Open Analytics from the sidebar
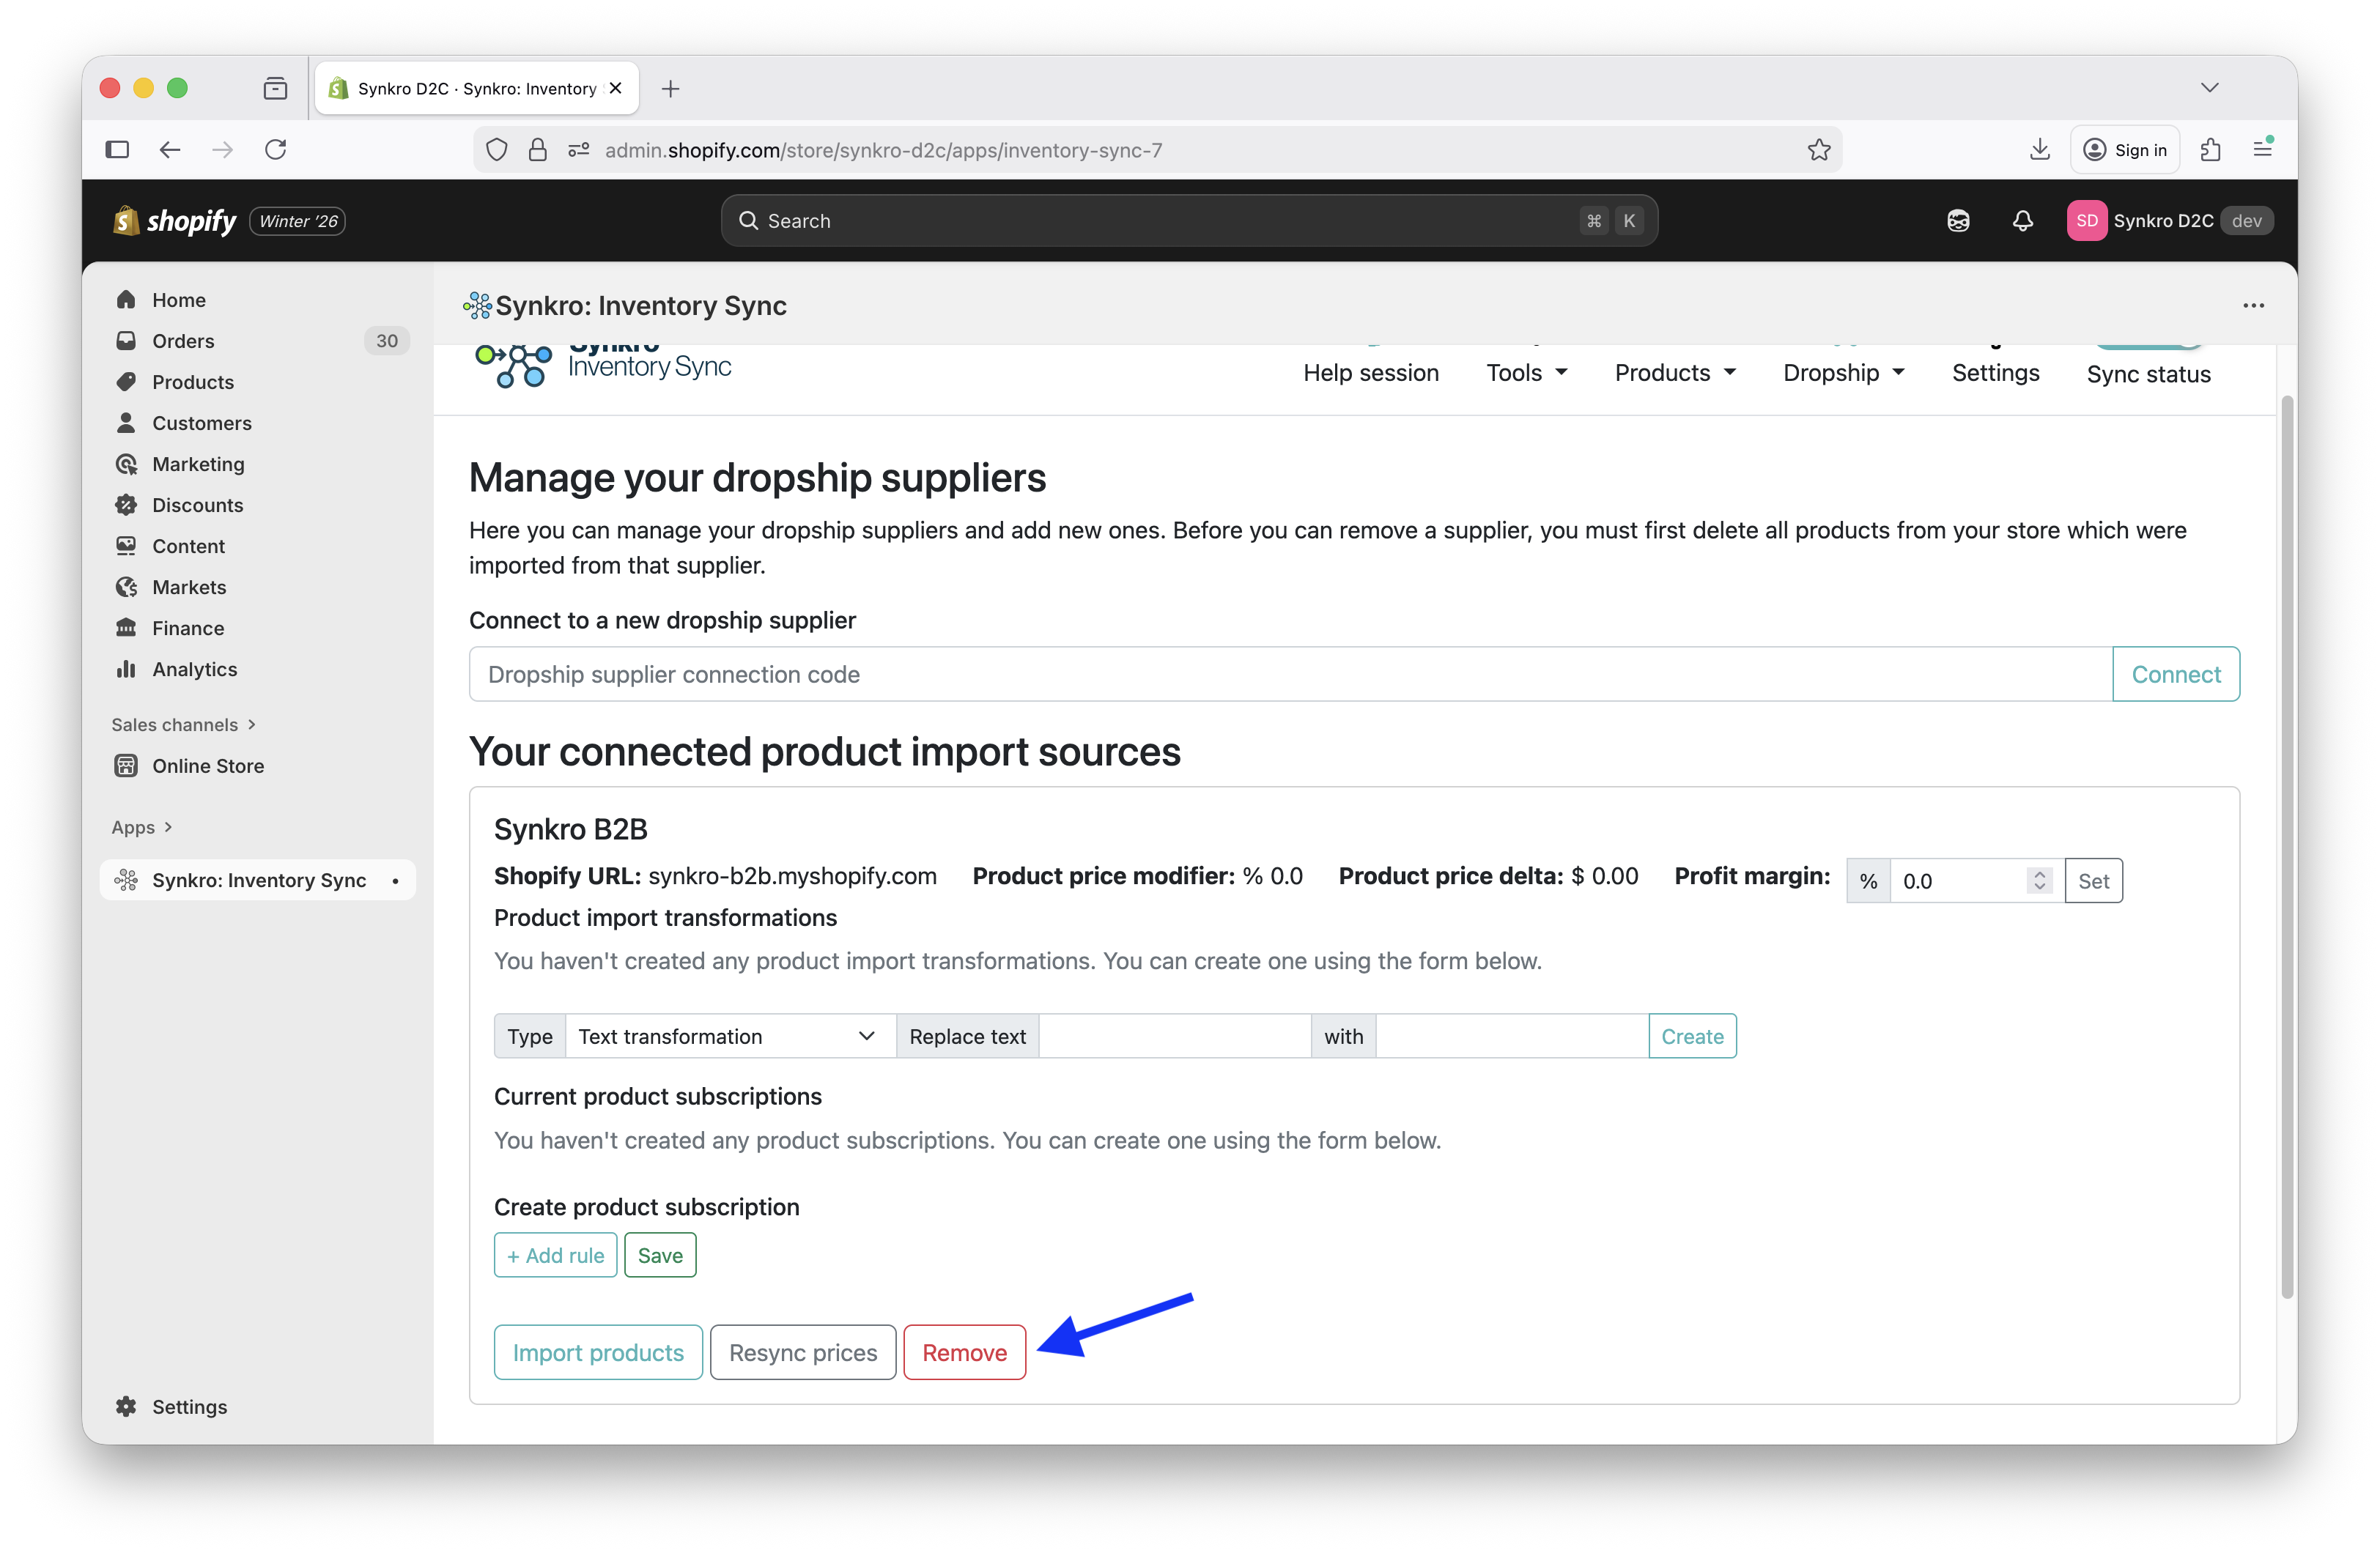The width and height of the screenshot is (2380, 1553). tap(193, 669)
